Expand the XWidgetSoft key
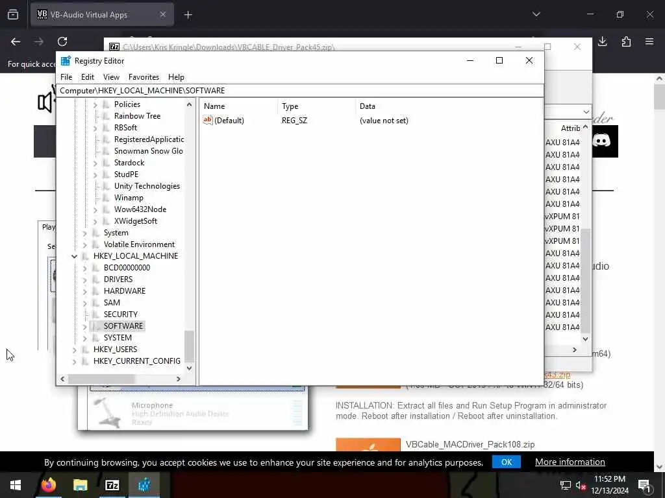 (95, 222)
